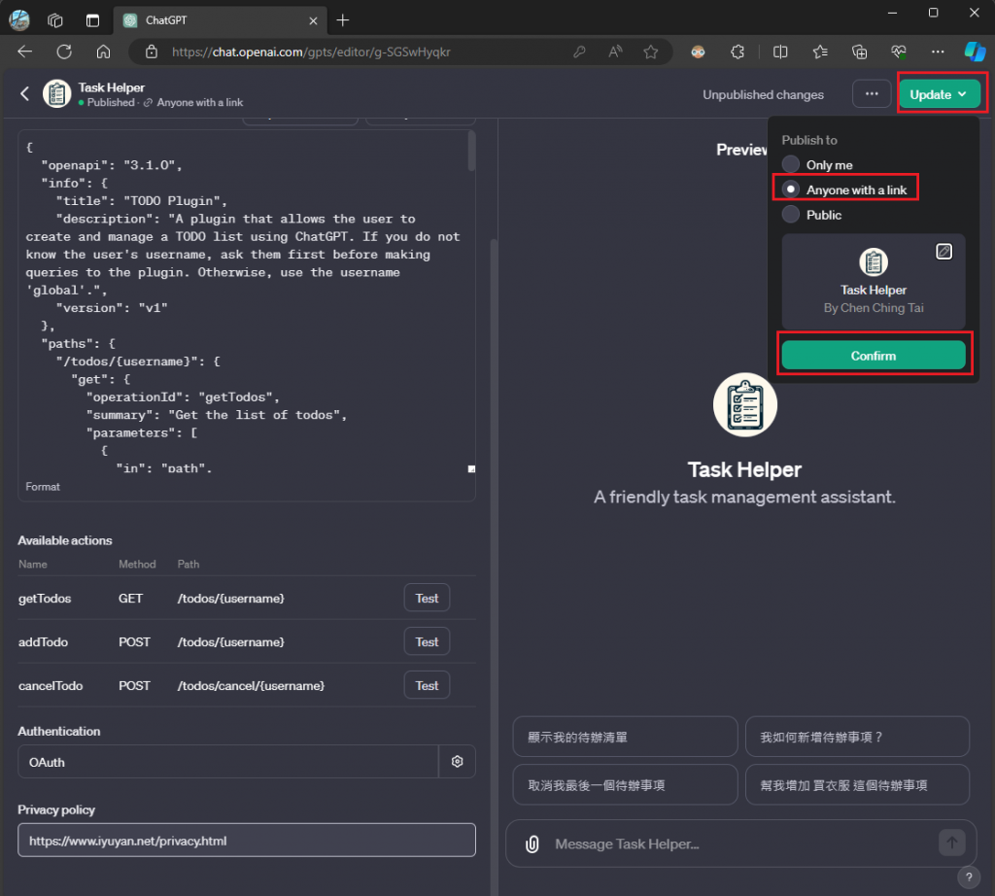Click Format below the schema
The width and height of the screenshot is (995, 896).
pyautogui.click(x=43, y=487)
